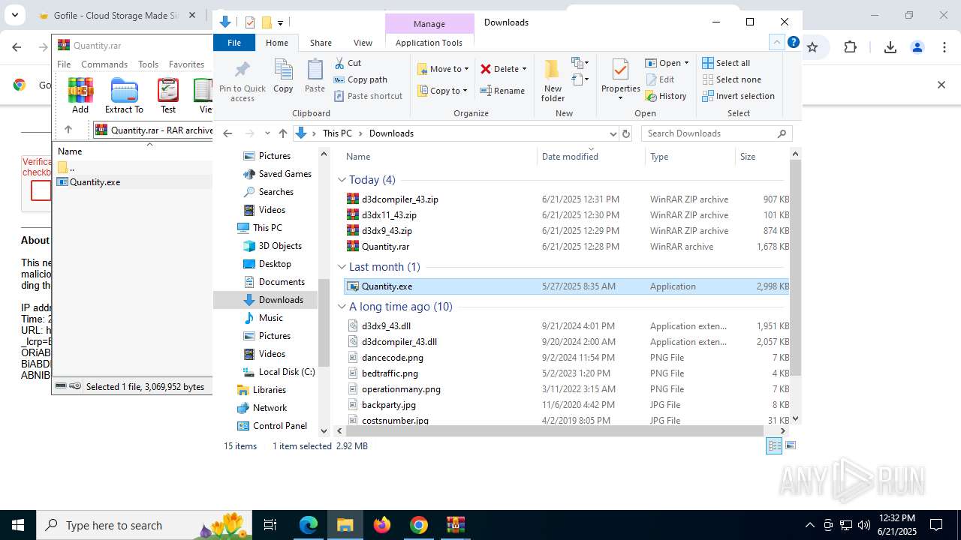961x540 pixels.
Task: Click Copy path in Clipboard group
Action: 360,79
